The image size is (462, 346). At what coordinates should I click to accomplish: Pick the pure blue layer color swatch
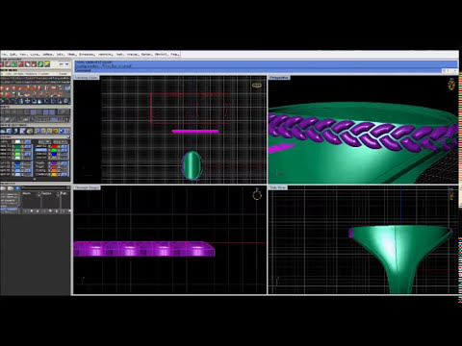pos(54,154)
